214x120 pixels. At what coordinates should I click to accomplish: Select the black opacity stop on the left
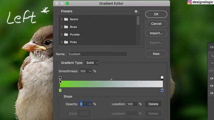tap(60, 78)
